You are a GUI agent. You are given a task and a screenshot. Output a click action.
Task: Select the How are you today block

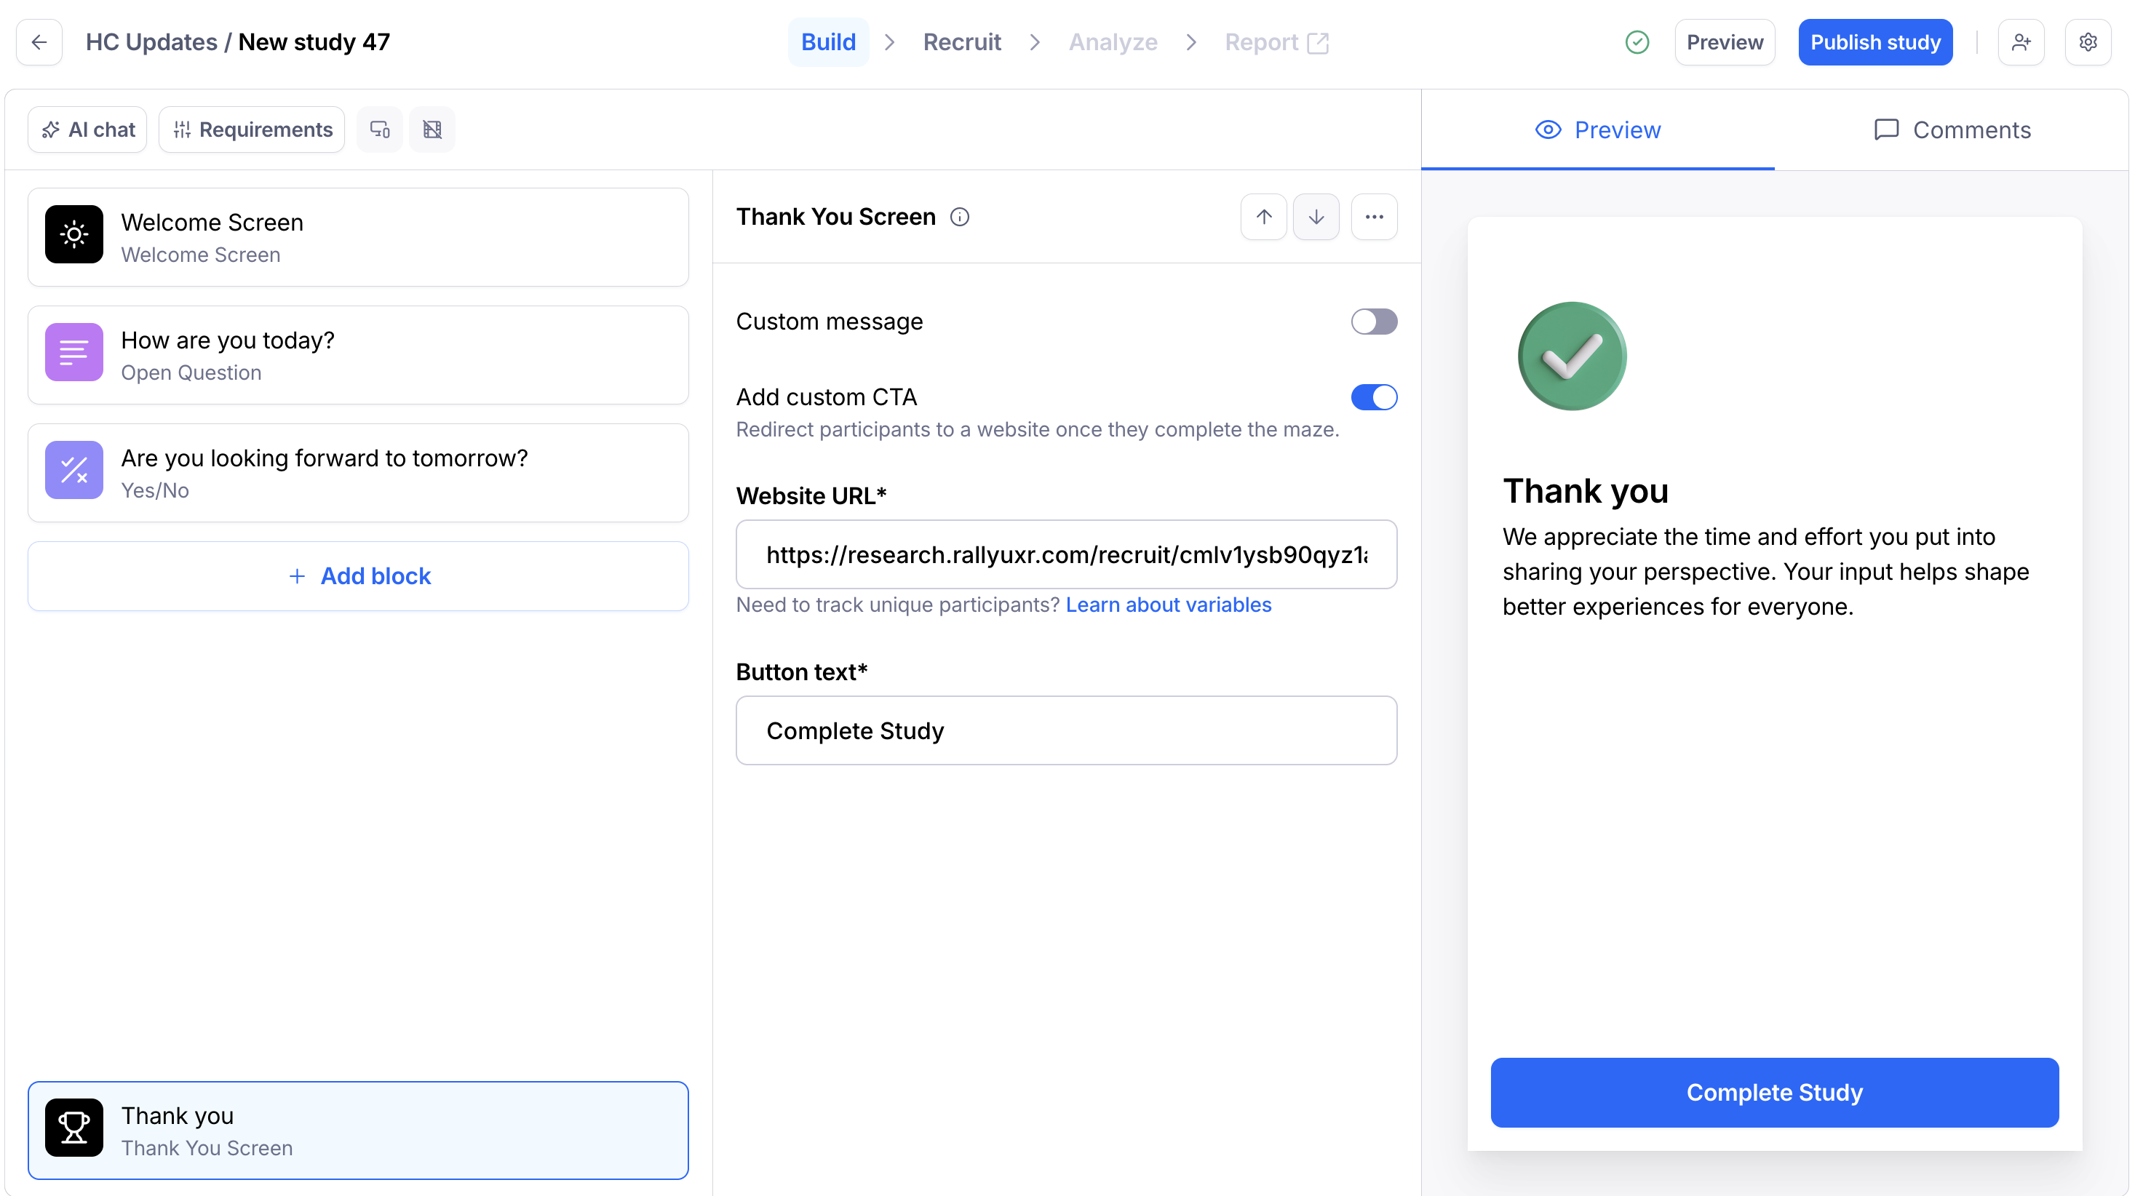pyautogui.click(x=358, y=356)
